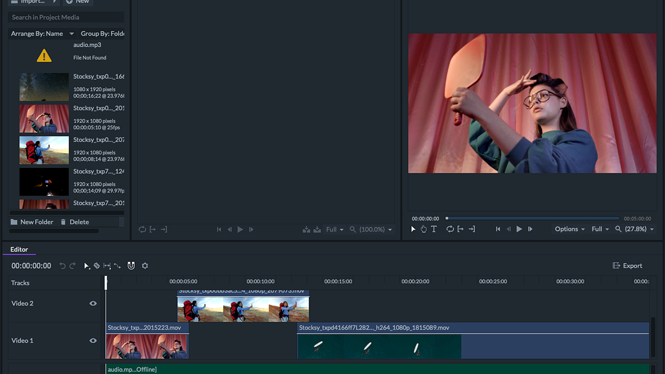Select the offline audio.mp3 clip on the timeline
Screen dimensions: 665x374
[x=377, y=369]
